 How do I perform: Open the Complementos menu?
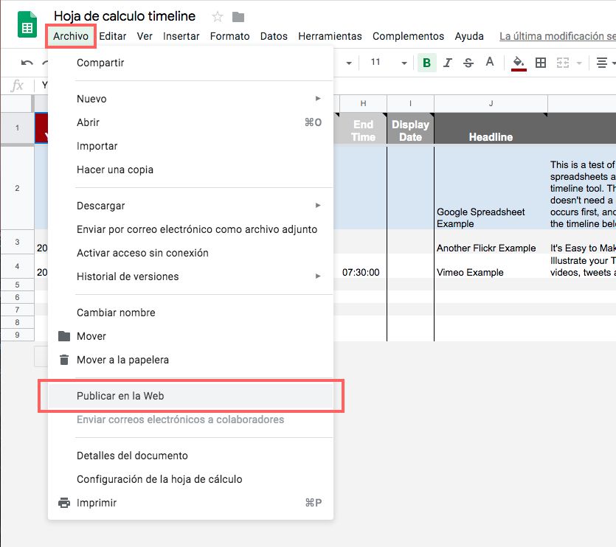click(408, 36)
